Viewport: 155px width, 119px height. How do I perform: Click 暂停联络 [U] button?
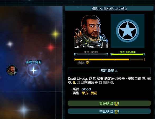109,103
